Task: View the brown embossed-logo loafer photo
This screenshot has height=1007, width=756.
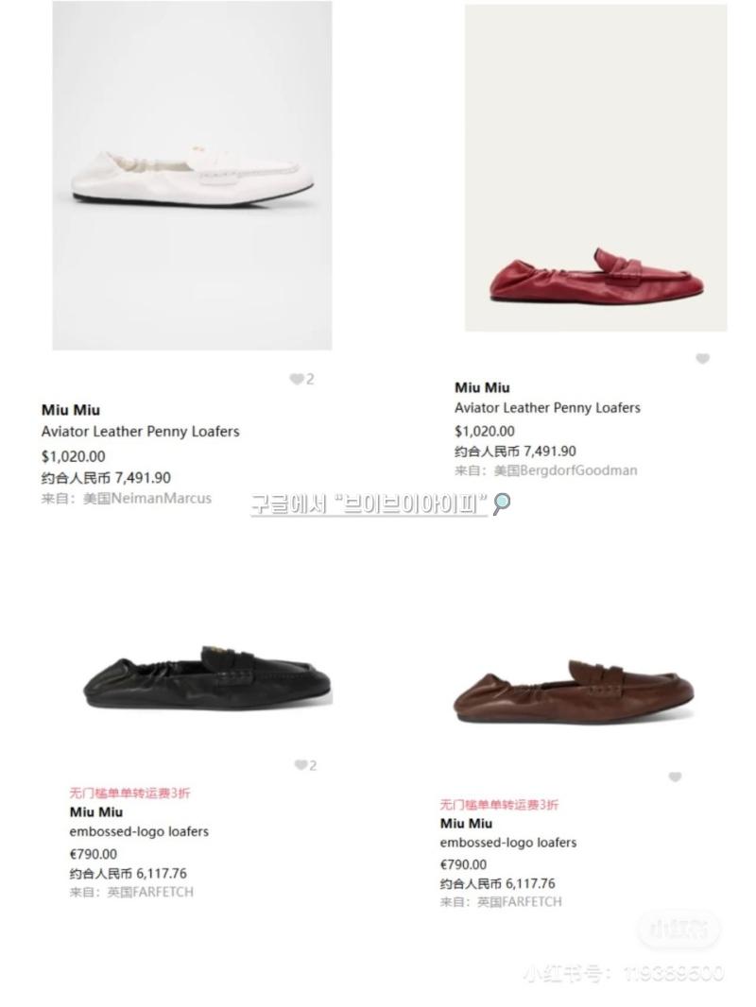Action: coord(574,690)
